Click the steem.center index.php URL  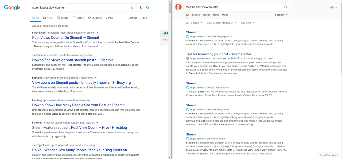click(x=231, y=58)
